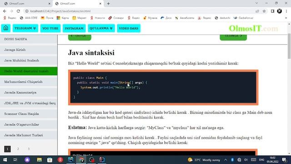Viewport: 291px width, 164px height.
Task: Bookmark this page with star icon
Action: point(264,11)
